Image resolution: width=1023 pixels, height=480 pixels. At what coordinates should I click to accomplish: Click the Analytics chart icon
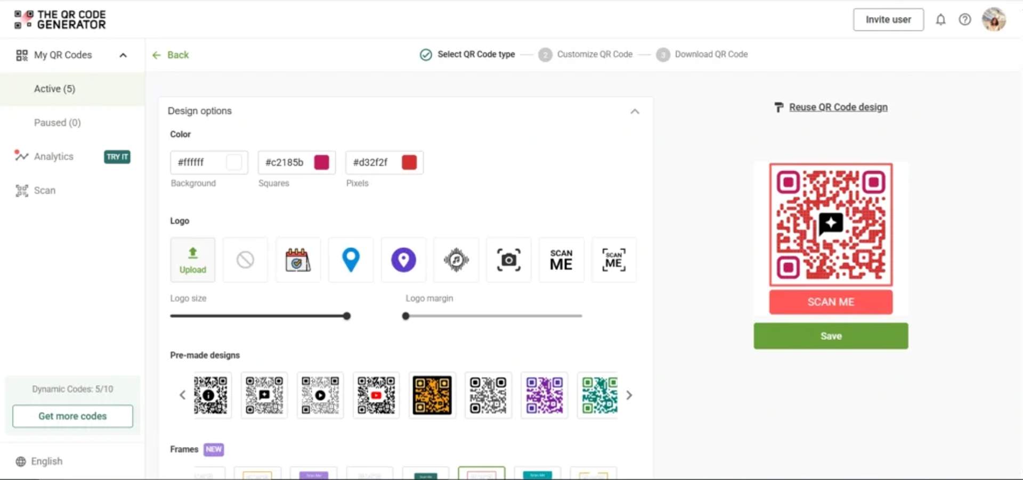[21, 156]
